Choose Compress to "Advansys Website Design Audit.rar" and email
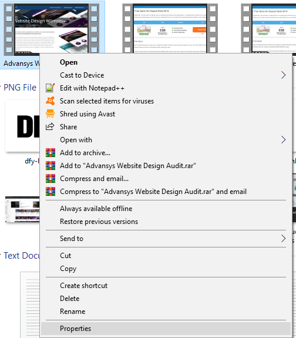 (166, 192)
